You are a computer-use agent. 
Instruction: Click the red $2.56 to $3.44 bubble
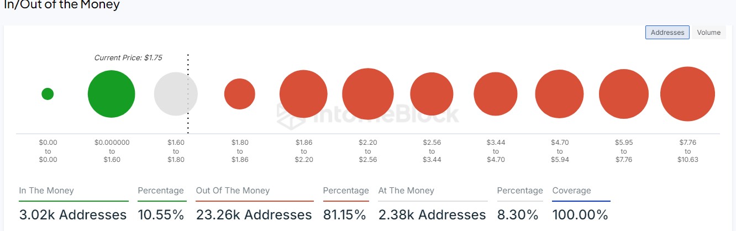pyautogui.click(x=432, y=94)
